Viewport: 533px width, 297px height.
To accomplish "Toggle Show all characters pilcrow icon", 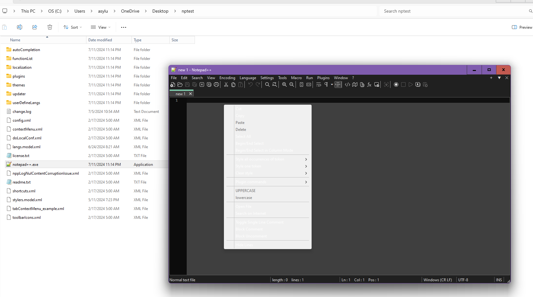I will [326, 84].
